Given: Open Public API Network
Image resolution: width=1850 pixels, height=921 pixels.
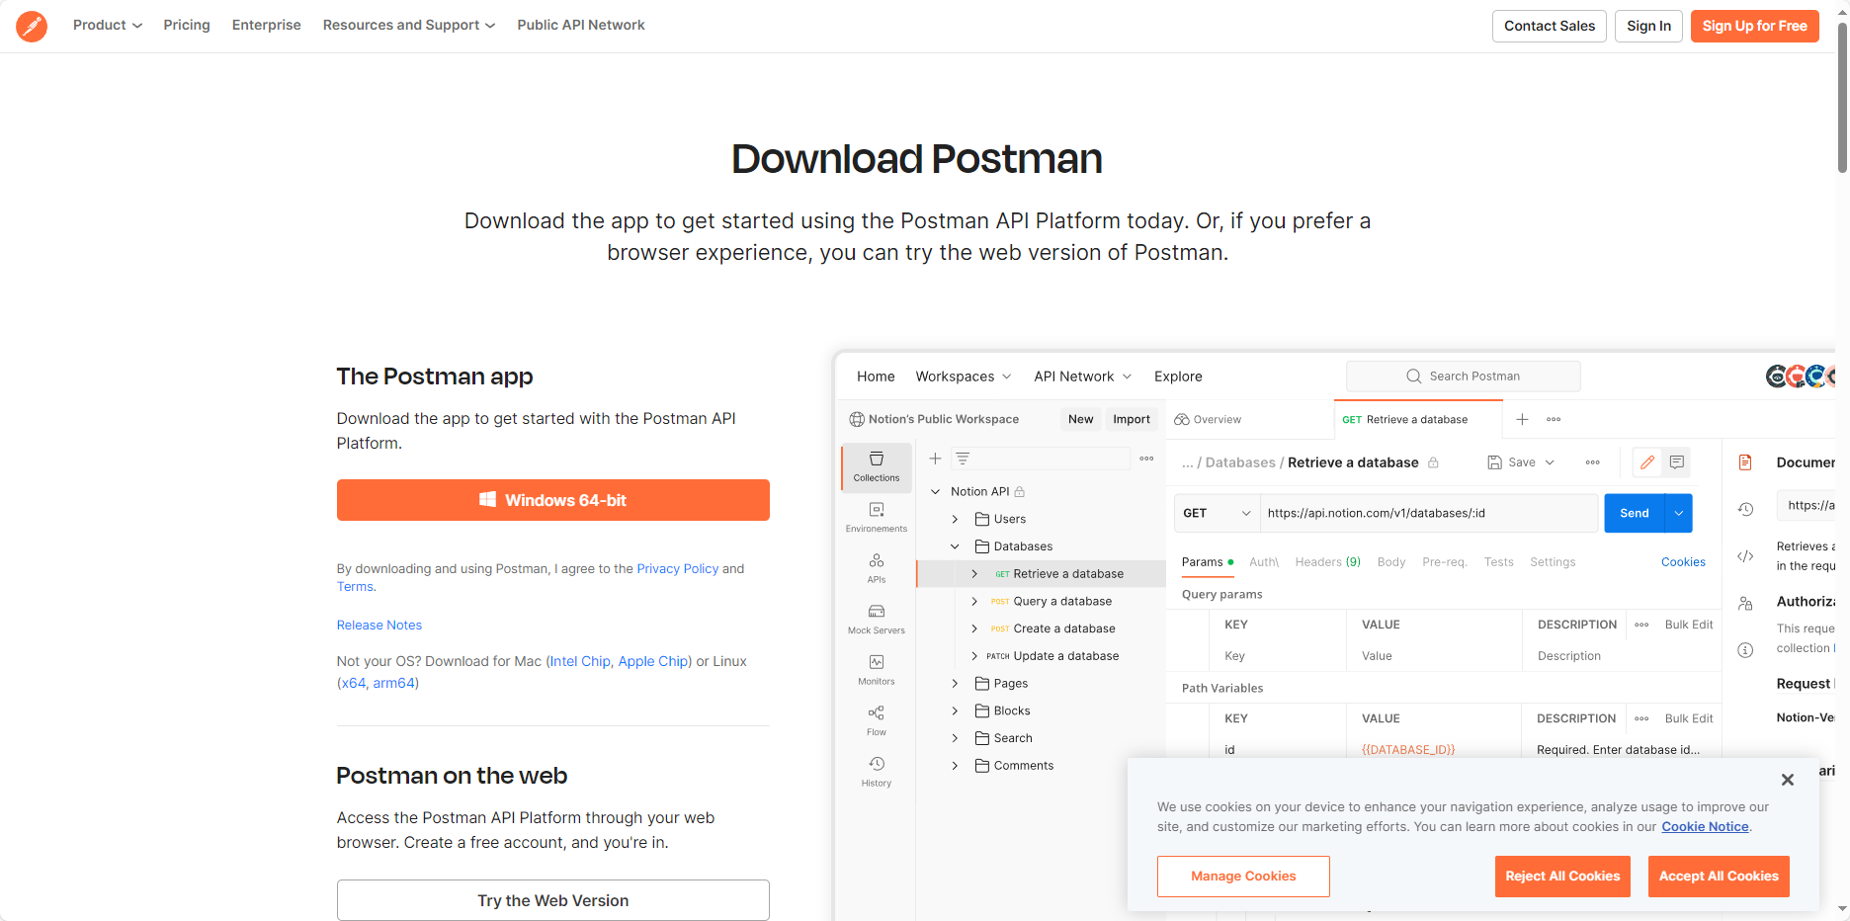Looking at the screenshot, I should point(581,25).
